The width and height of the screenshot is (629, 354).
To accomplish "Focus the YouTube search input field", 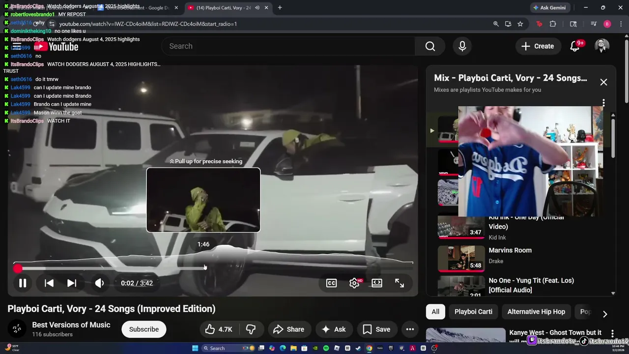I will [x=288, y=46].
